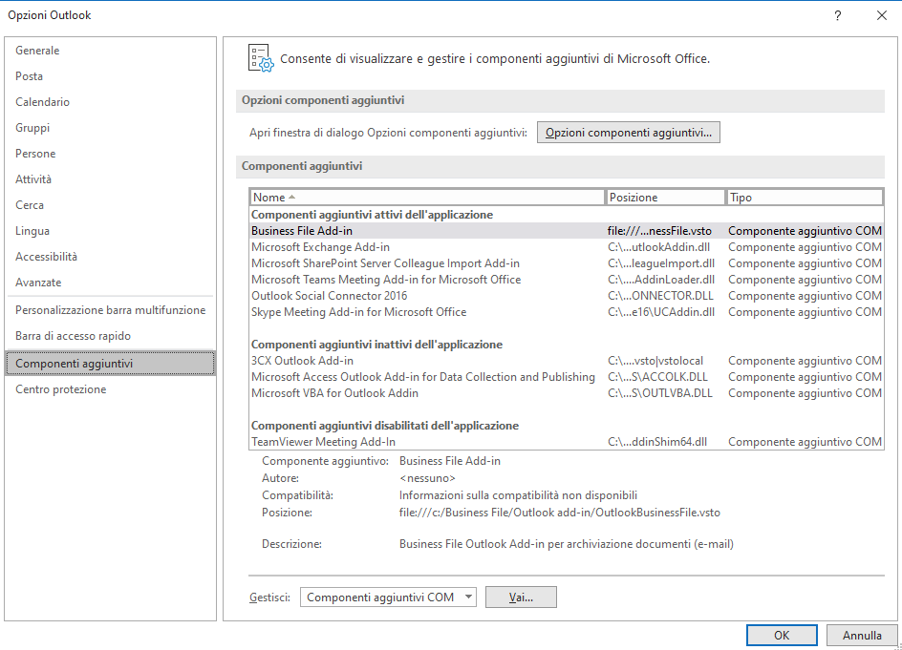Screen dimensions: 902x650
Task: Select the 3CX Outlook Add-in row
Action: [x=566, y=361]
